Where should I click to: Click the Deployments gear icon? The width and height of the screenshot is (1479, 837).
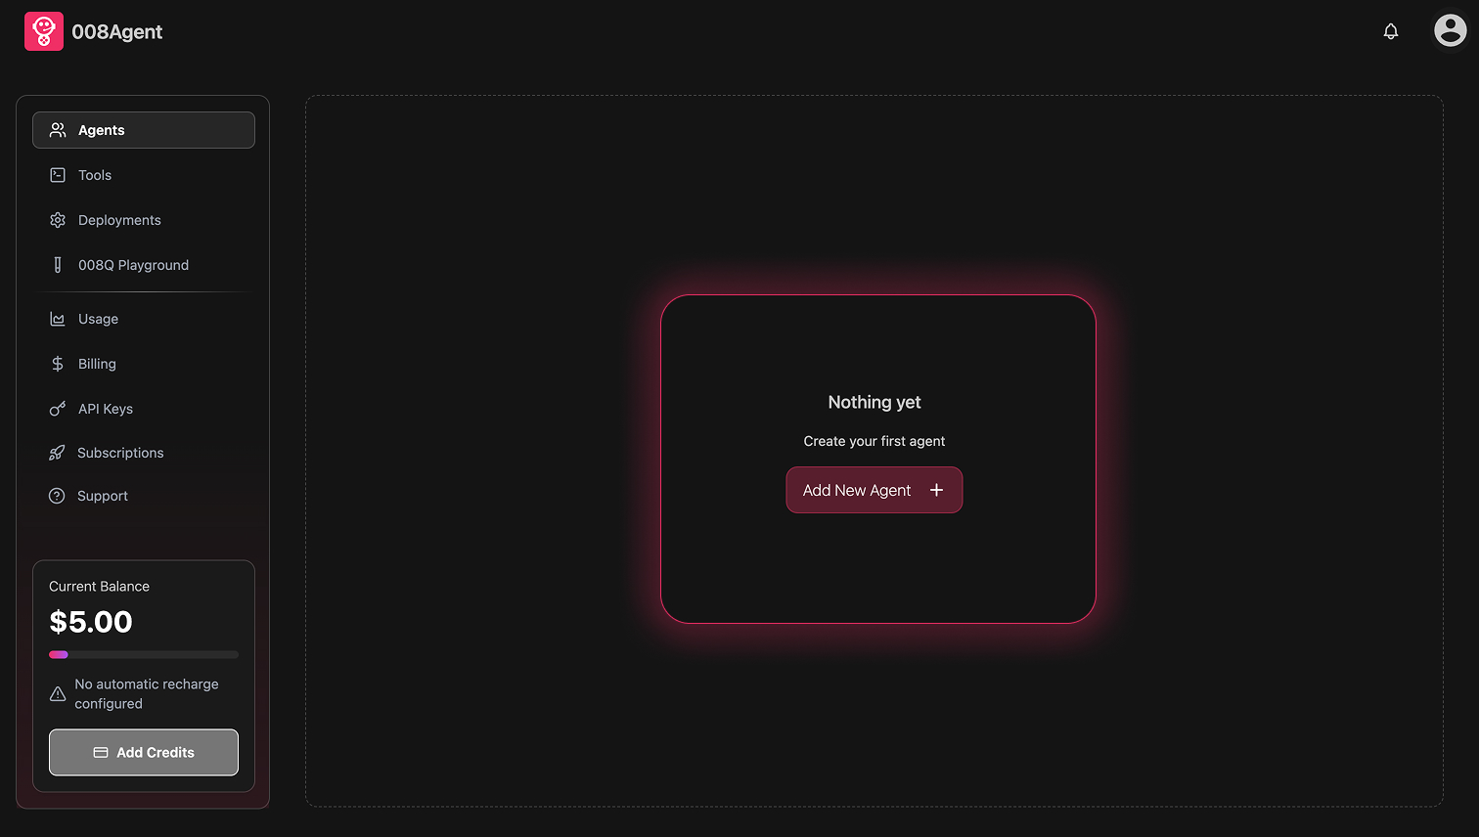[x=58, y=220]
